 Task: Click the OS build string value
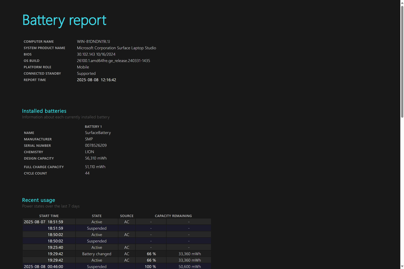click(x=113, y=61)
